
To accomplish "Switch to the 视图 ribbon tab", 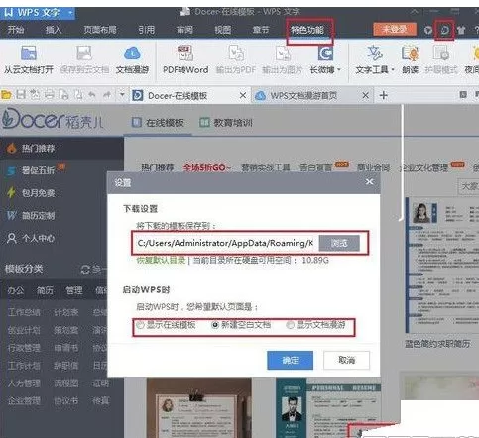I will click(x=223, y=30).
